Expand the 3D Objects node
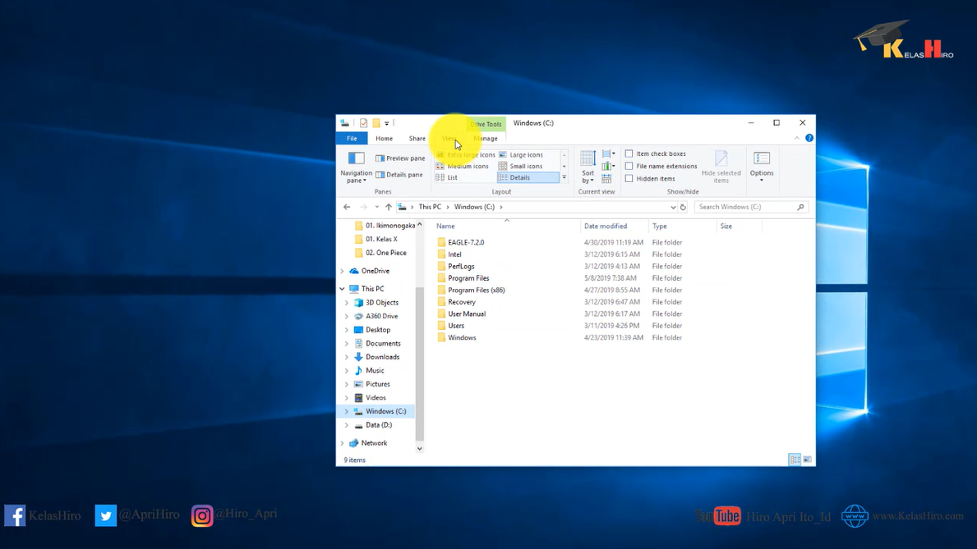977x549 pixels. [x=347, y=303]
